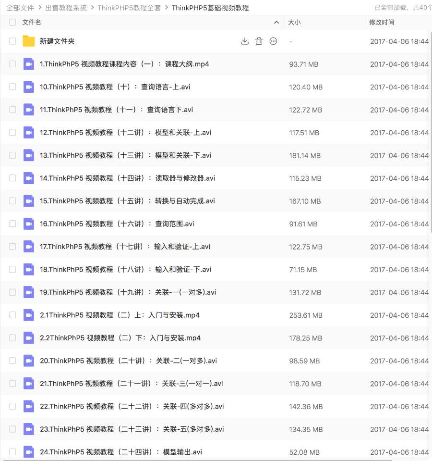Click video icon of 21.ThinkPhP5 关联-三.avi
The height and width of the screenshot is (461, 432).
29,384
